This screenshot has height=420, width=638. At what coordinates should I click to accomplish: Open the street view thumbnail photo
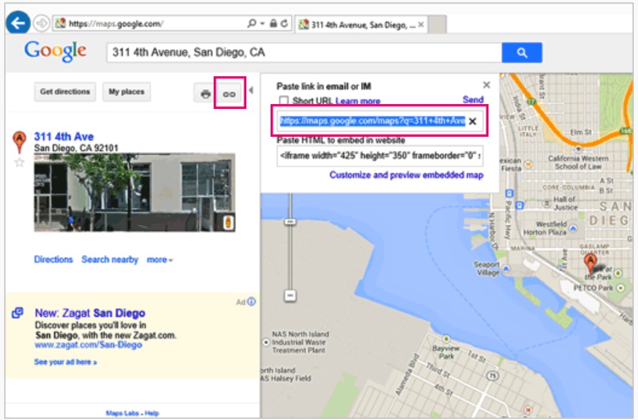point(134,192)
